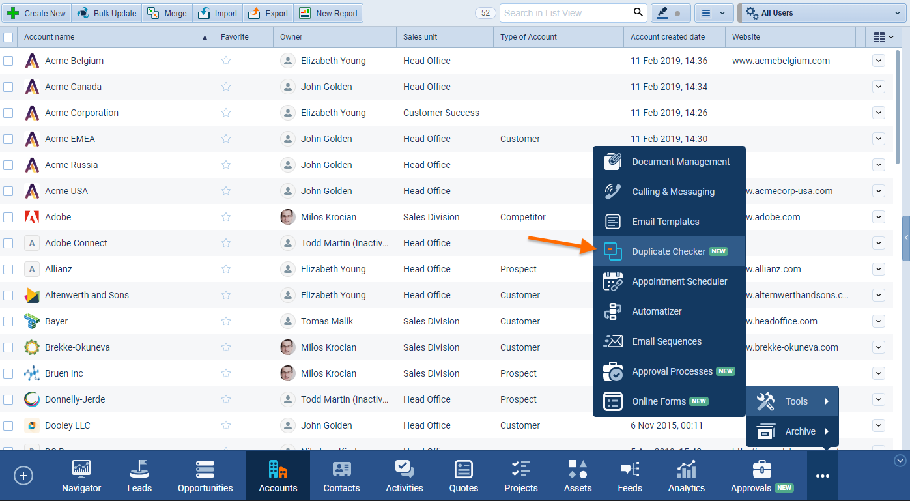The image size is (910, 501).
Task: Open the row options dropdown for Acme Canada
Action: pos(879,87)
